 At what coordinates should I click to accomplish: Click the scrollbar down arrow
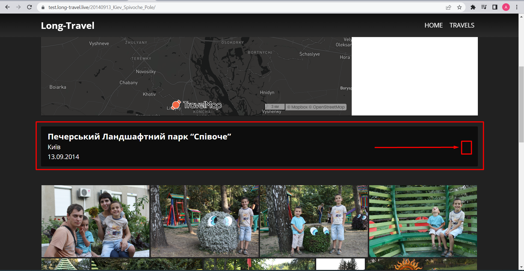(x=521, y=267)
